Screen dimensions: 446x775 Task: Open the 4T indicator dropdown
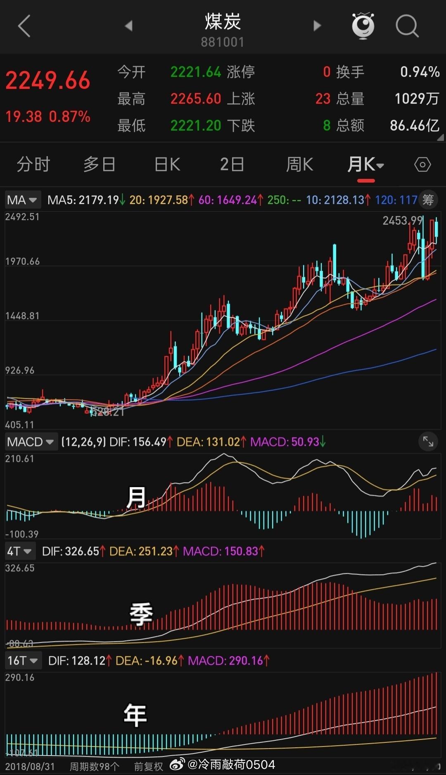pyautogui.click(x=20, y=551)
